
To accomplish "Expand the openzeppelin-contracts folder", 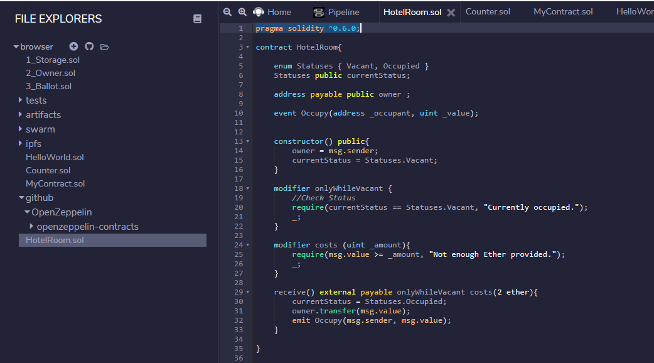I will click(31, 226).
